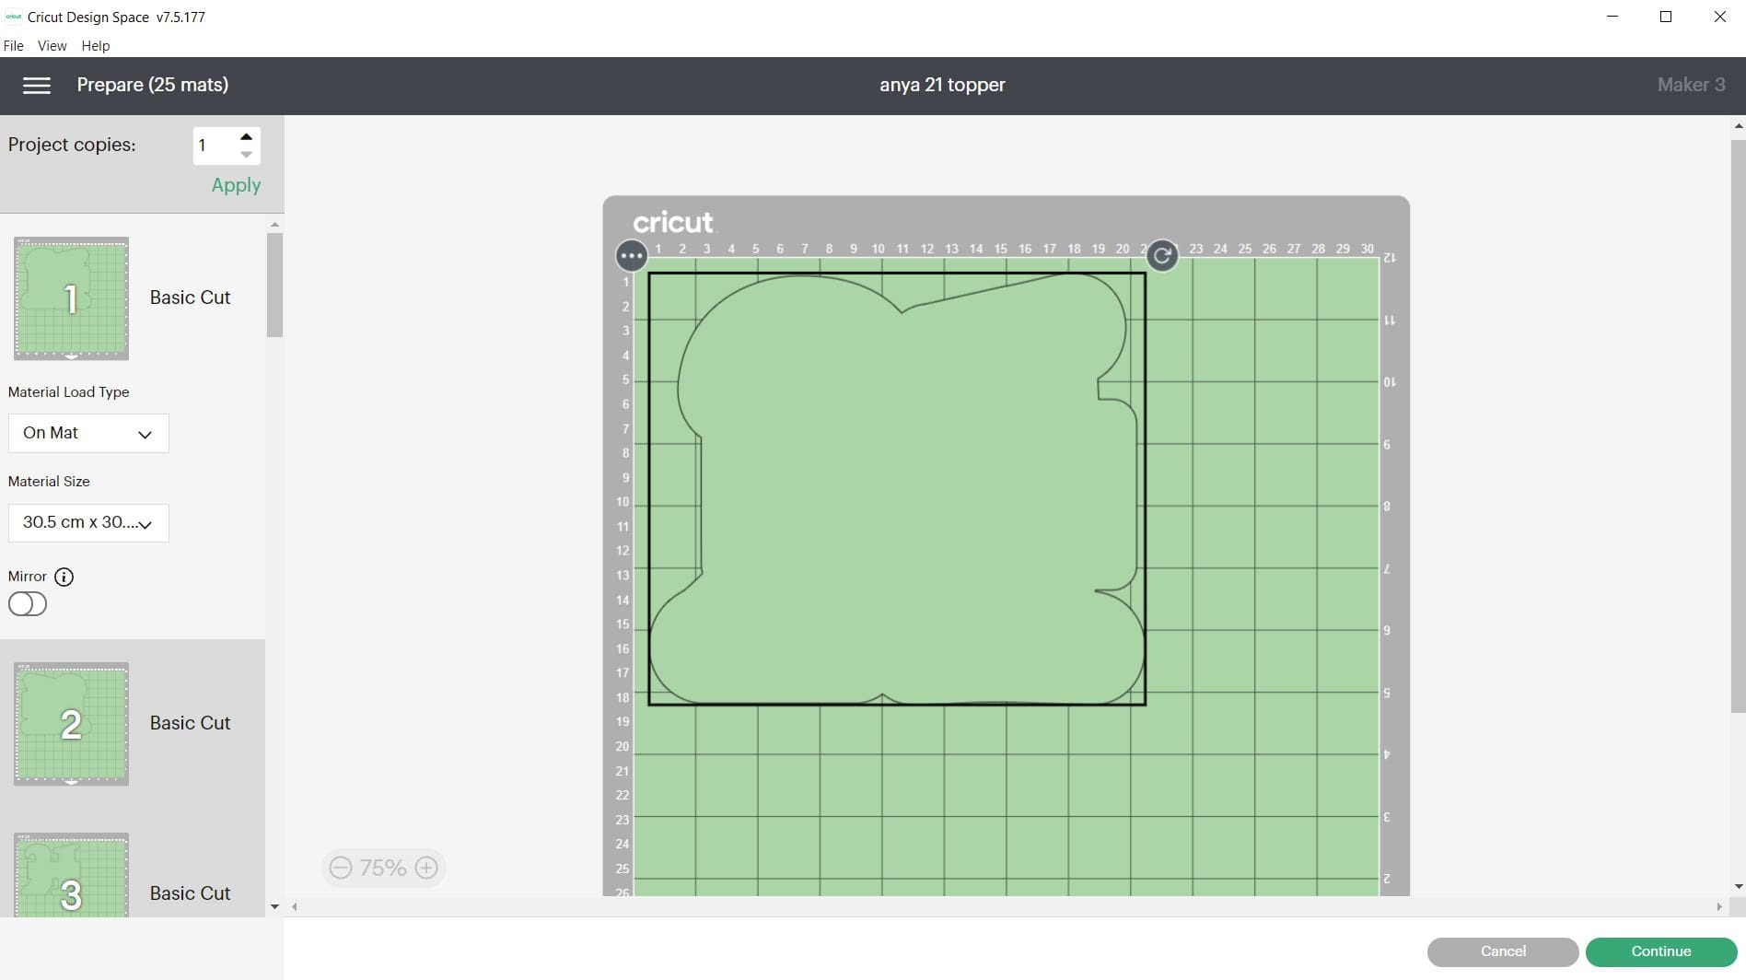Click the canvas scroll-down arrow

pos(1739,887)
